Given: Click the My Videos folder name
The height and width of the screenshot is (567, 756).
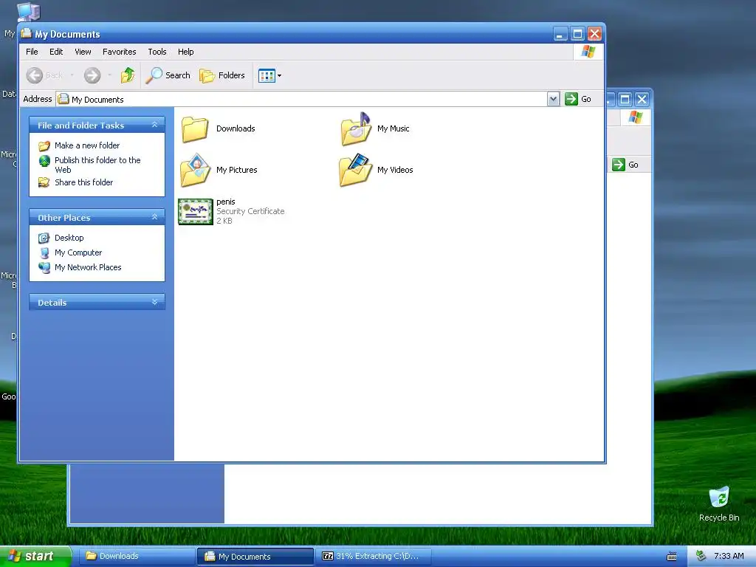Looking at the screenshot, I should 396,170.
